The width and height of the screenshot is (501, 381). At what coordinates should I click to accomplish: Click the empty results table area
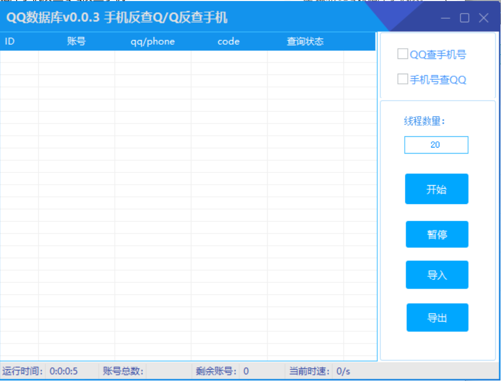point(188,203)
